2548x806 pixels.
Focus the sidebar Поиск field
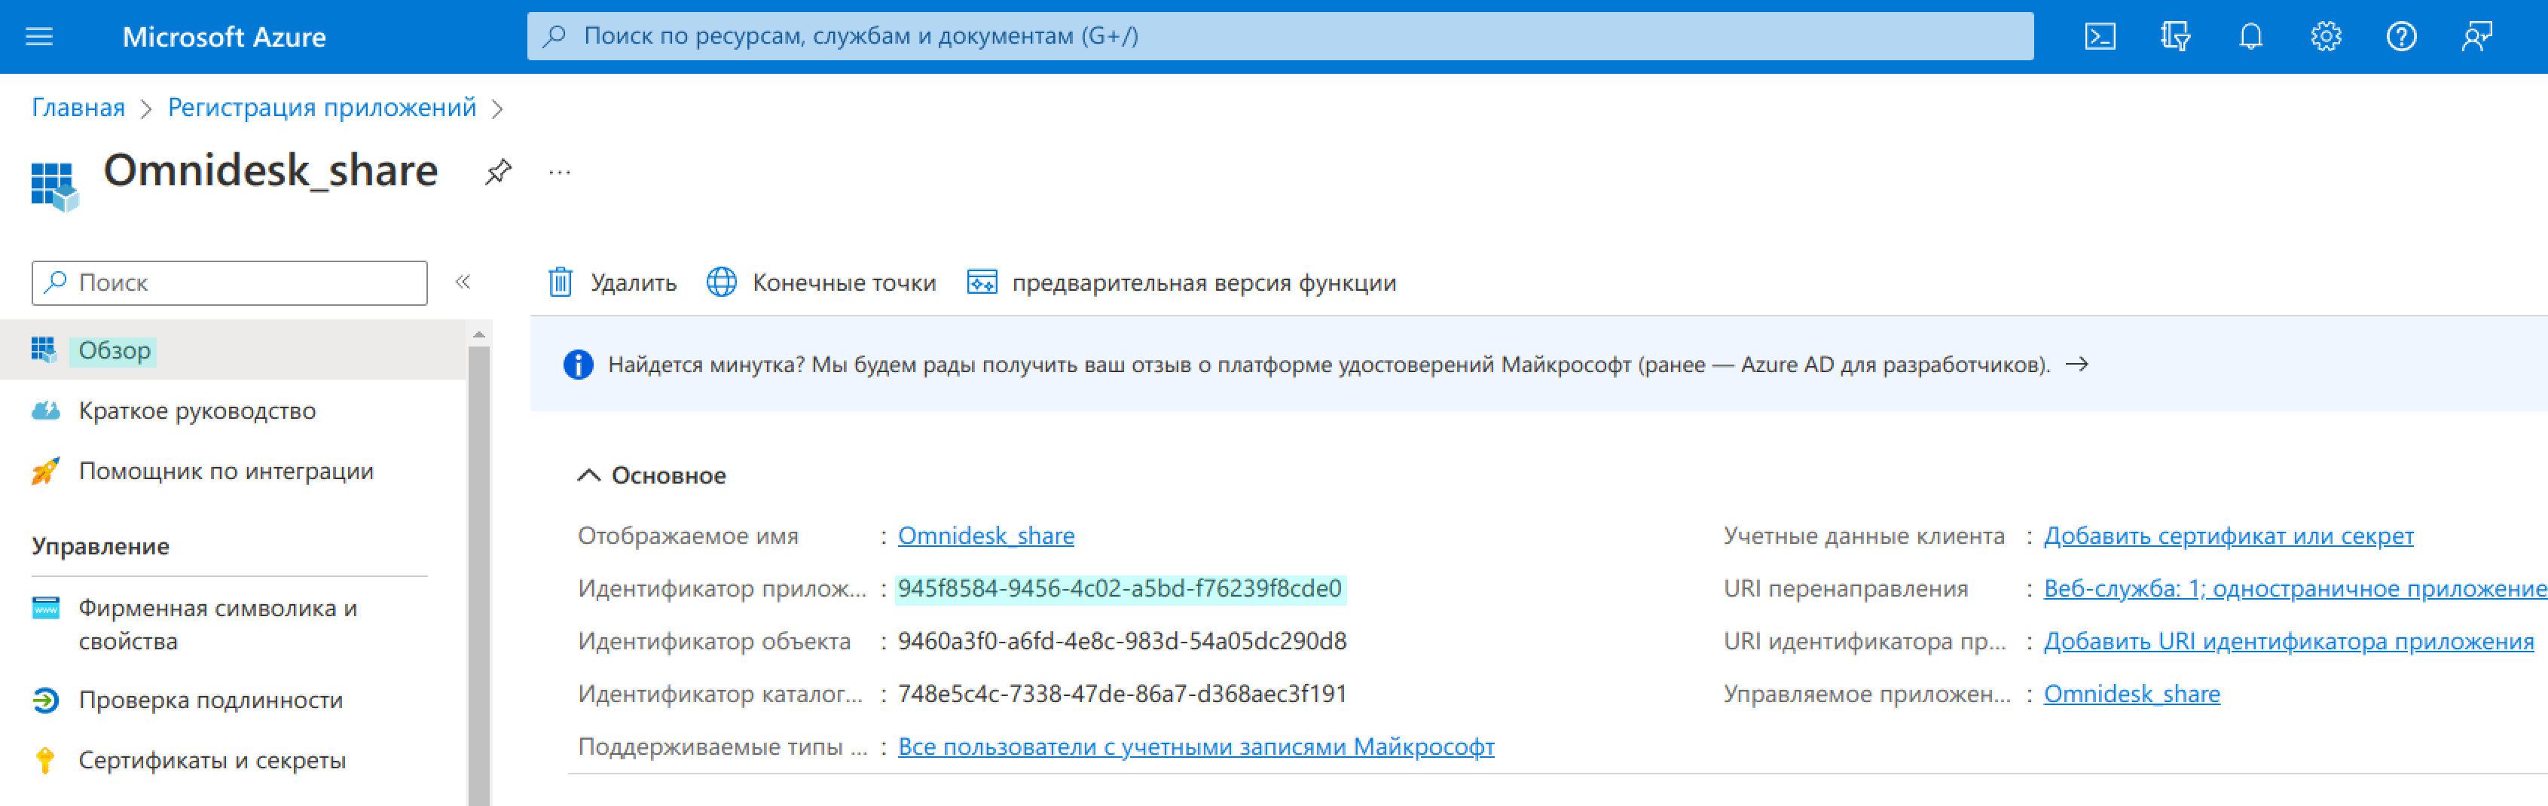pyautogui.click(x=230, y=282)
